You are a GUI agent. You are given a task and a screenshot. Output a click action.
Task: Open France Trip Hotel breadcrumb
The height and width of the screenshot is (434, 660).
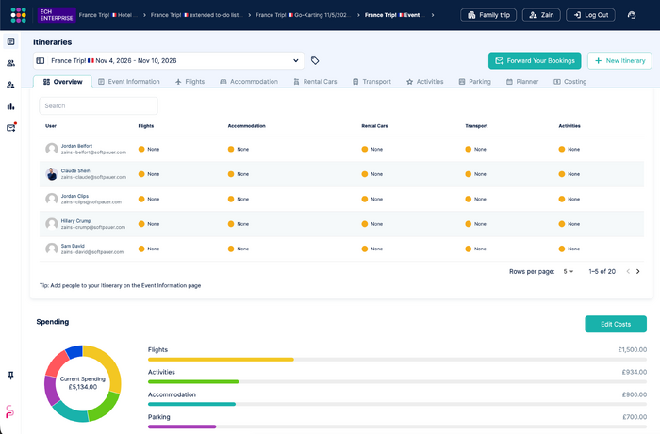tap(108, 15)
